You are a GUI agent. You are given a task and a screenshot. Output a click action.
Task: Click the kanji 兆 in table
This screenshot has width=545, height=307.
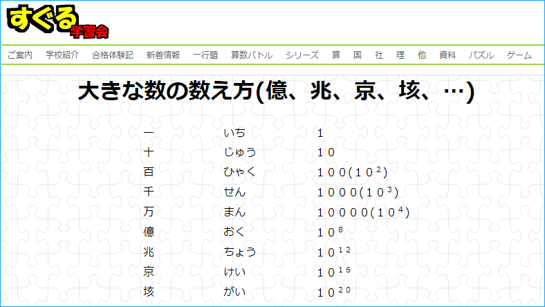149,252
